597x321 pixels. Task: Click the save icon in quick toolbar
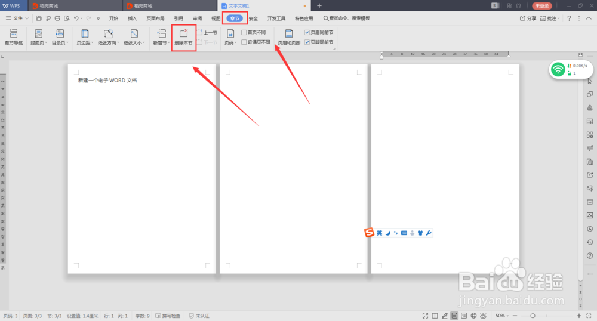click(x=39, y=18)
